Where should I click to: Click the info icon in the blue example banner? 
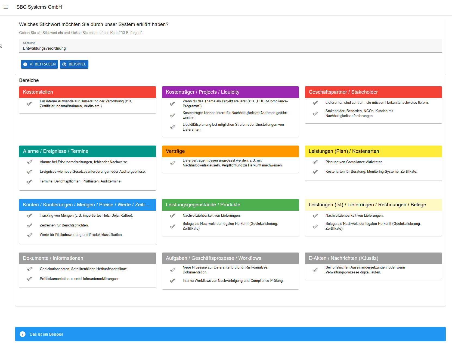(22, 334)
